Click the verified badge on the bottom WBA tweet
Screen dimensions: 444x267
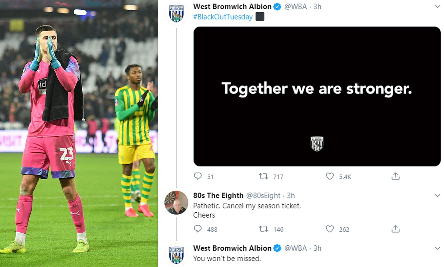[277, 248]
